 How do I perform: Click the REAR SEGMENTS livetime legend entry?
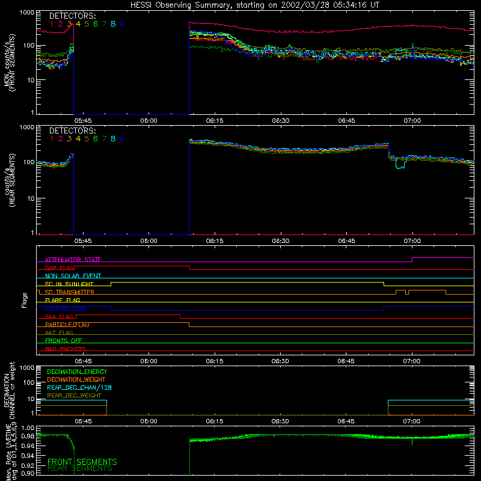coord(80,468)
